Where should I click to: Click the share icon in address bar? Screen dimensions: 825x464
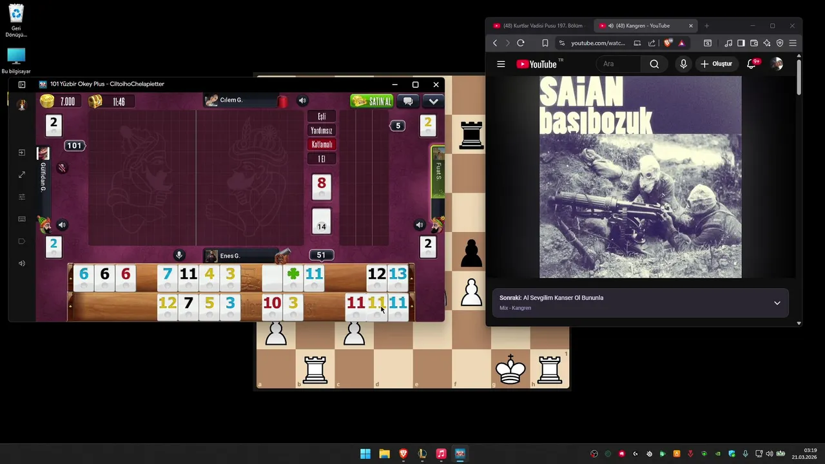coord(652,43)
